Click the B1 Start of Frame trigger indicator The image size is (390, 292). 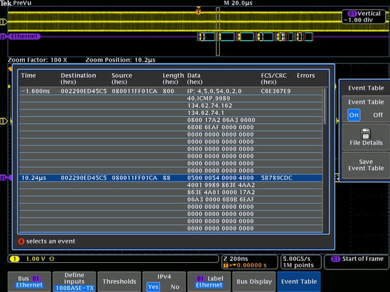(x=359, y=260)
